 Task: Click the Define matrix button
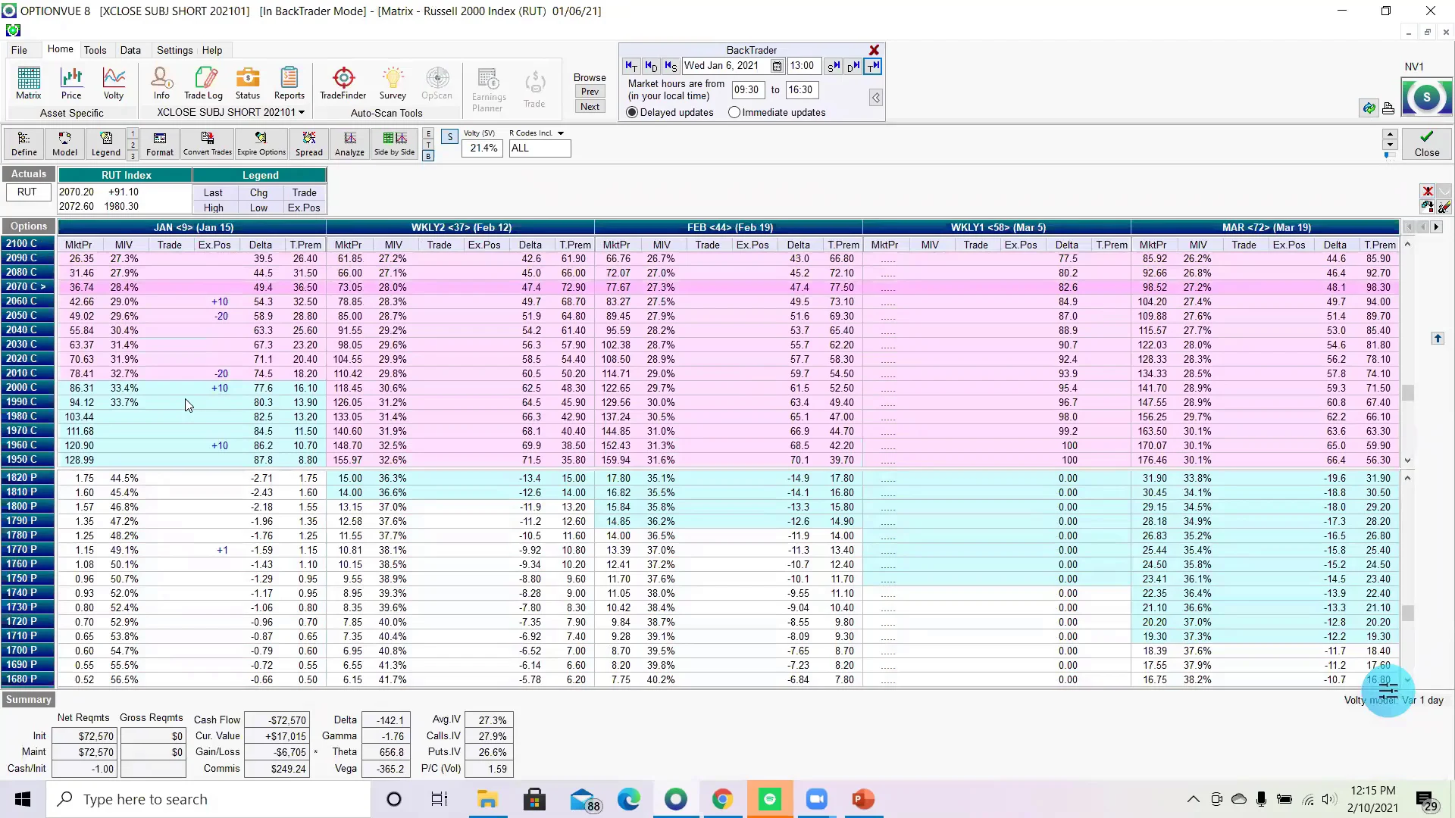click(24, 143)
